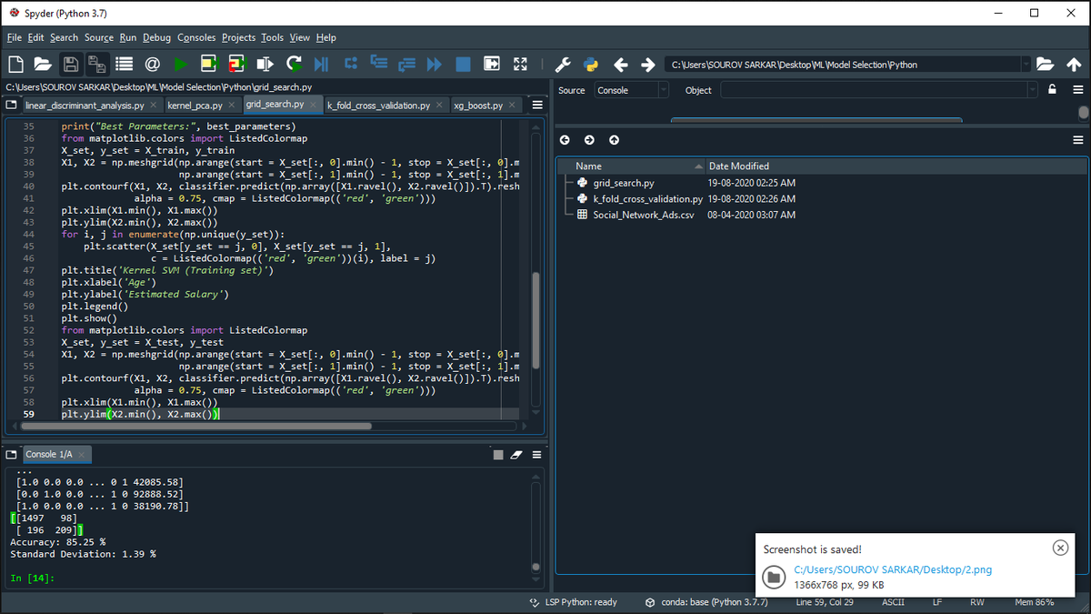Expand the Object combo box arrow

pyautogui.click(x=1031, y=90)
